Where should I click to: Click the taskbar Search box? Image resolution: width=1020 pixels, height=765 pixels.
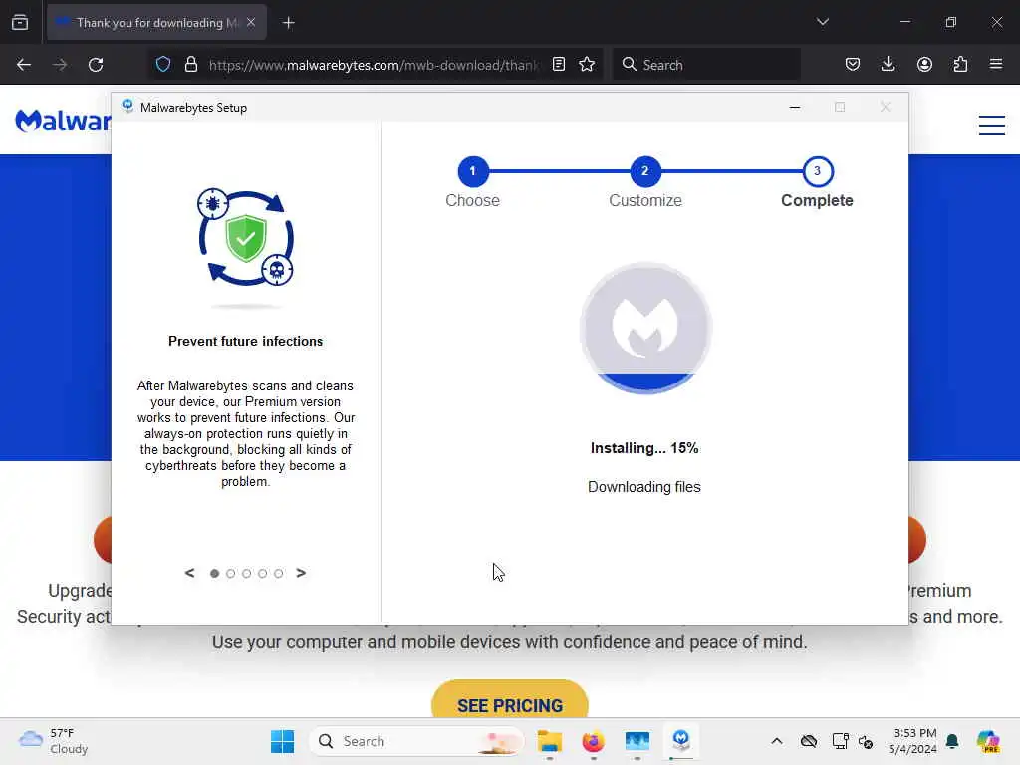coord(417,741)
